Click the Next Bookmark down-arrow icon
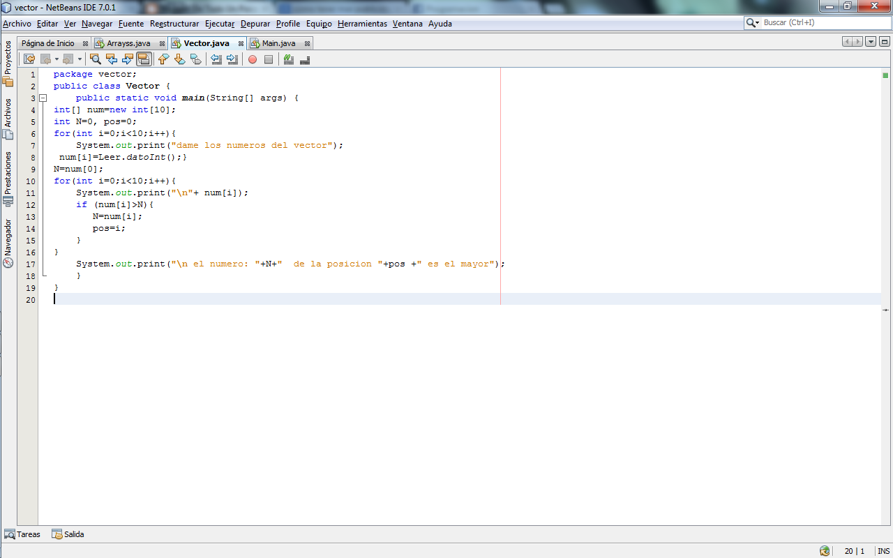The height and width of the screenshot is (558, 893). (179, 59)
